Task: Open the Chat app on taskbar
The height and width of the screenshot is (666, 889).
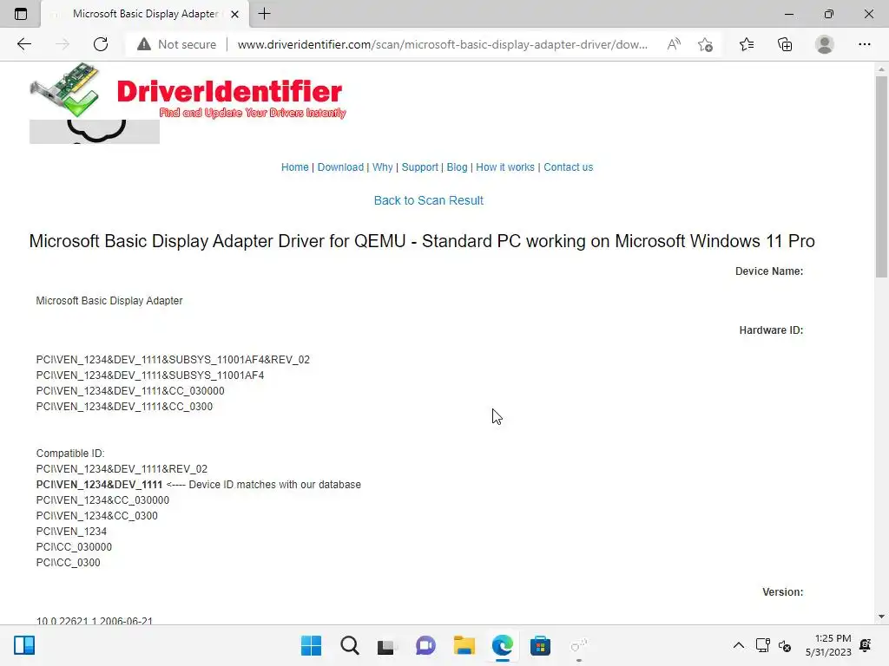Action: 425,645
